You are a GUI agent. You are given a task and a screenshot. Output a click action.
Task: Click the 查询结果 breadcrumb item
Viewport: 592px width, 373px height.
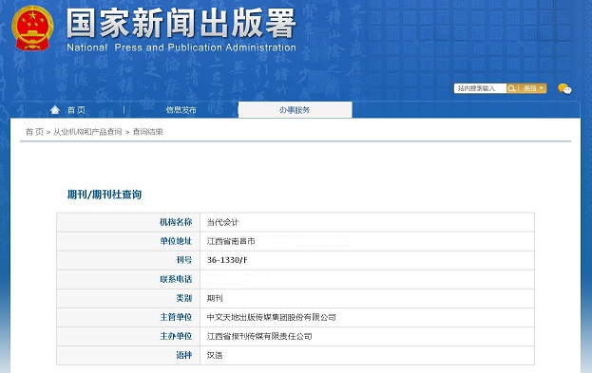pos(147,132)
